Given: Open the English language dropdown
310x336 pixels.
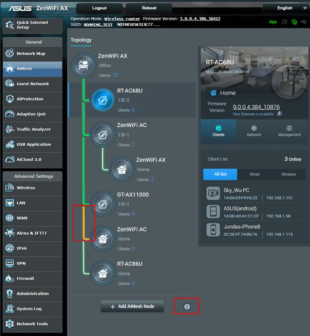Looking at the screenshot, I should (285, 8).
